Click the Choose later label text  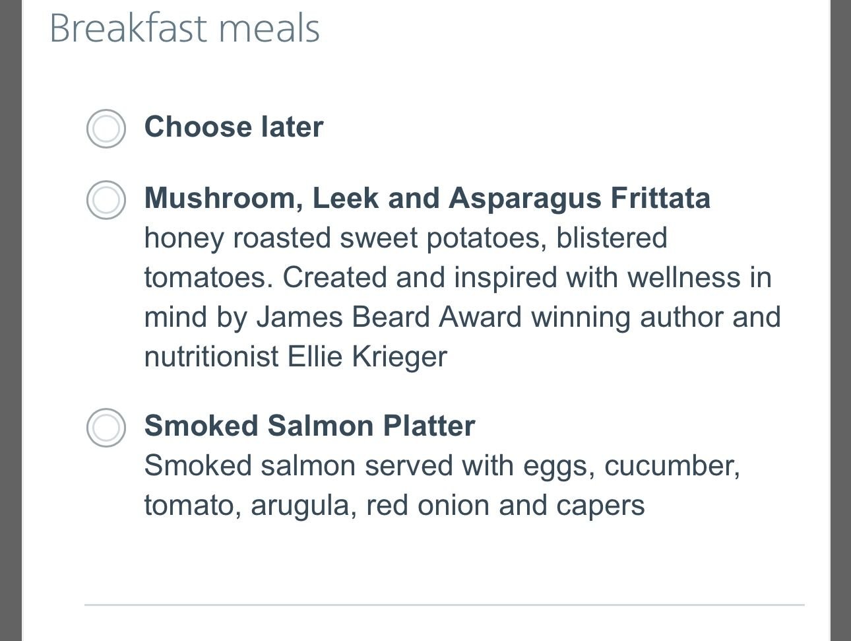point(234,127)
